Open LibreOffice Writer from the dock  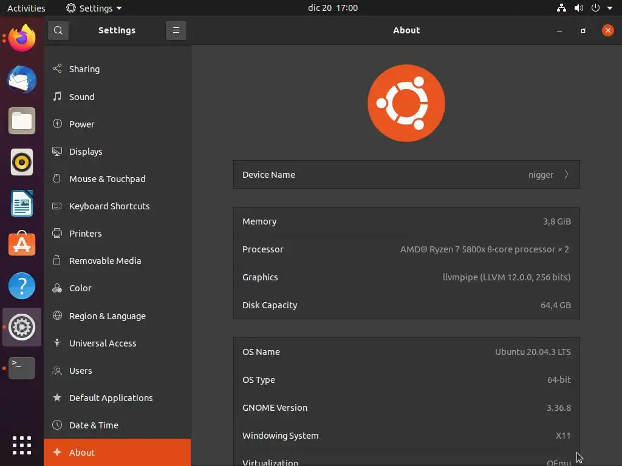coord(22,203)
